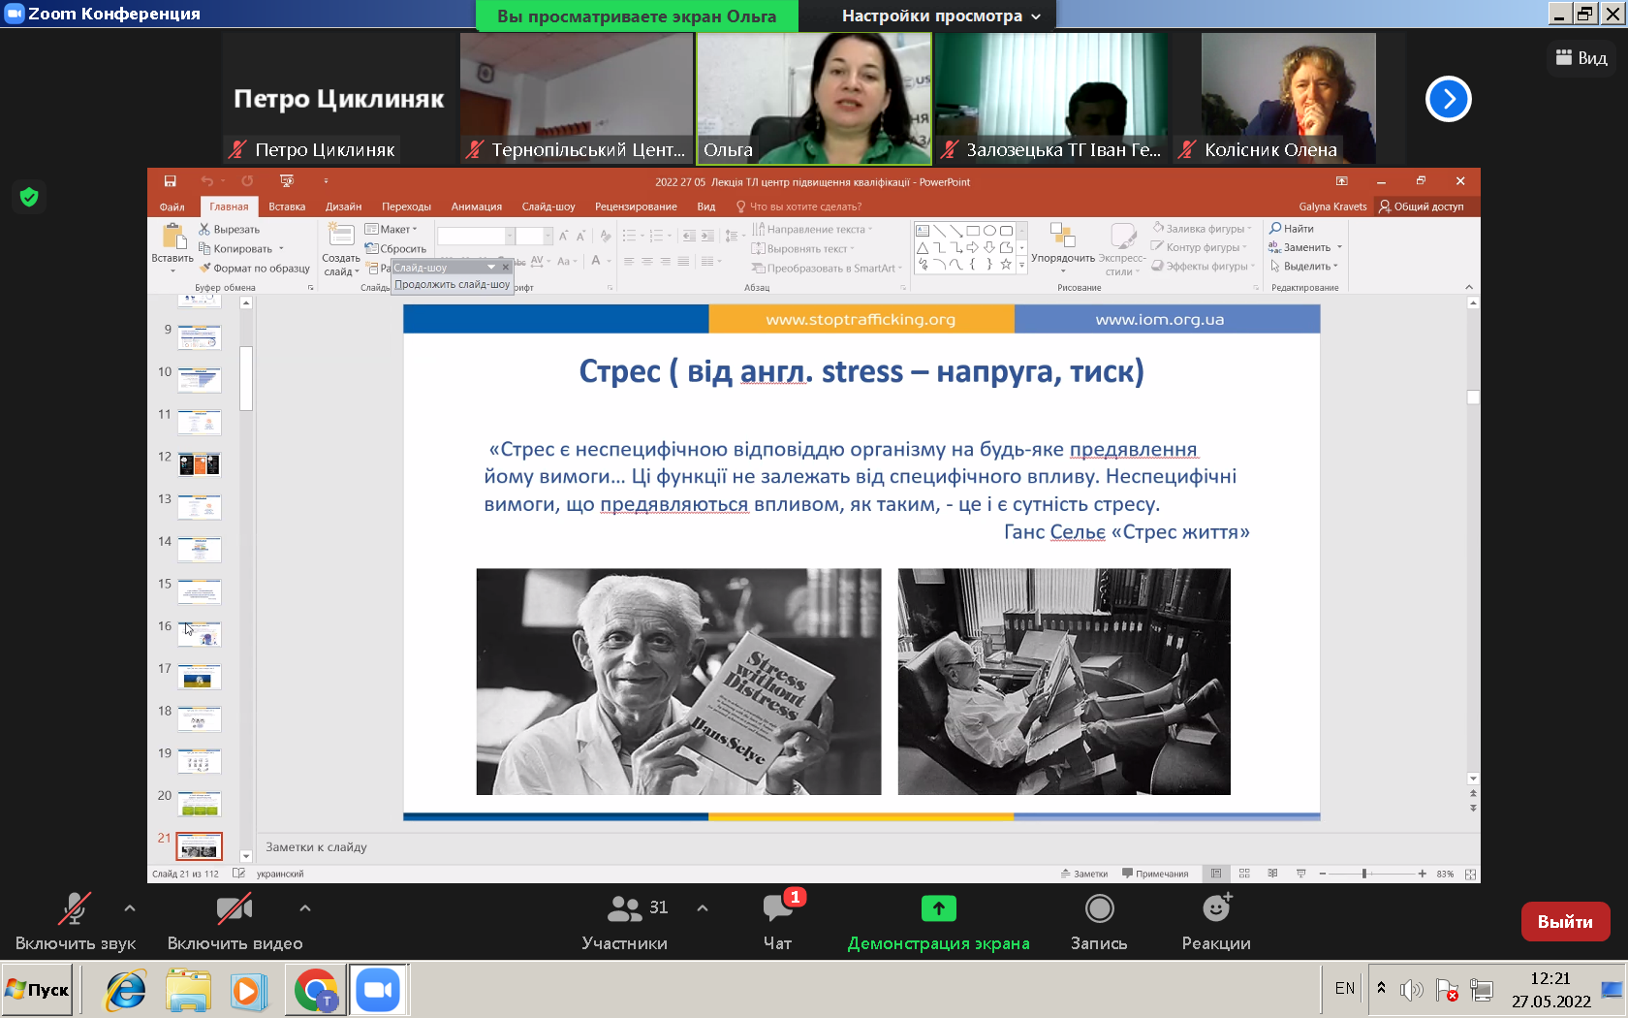
Task: Click the Создать слайд icon
Action: click(x=340, y=234)
